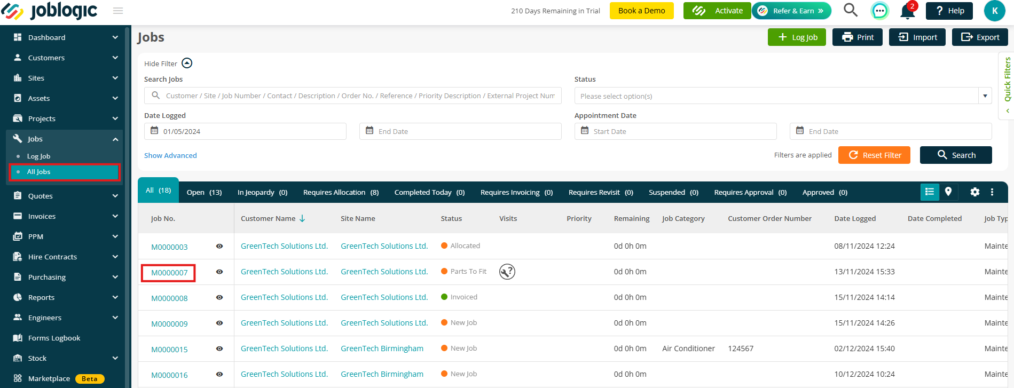Screen dimensions: 1014x388
Task: Preview job M0000009 with eye icon
Action: coord(219,323)
